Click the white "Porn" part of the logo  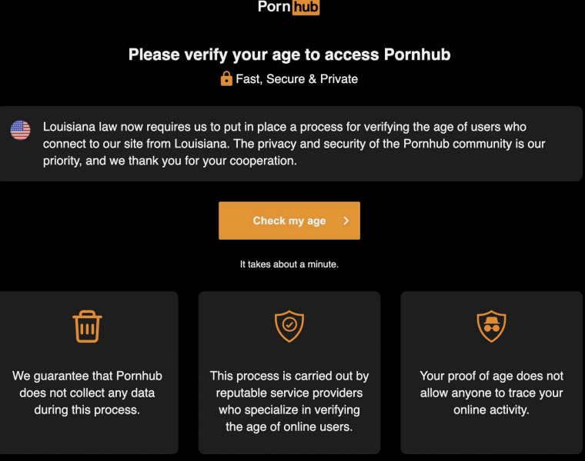[x=273, y=7]
